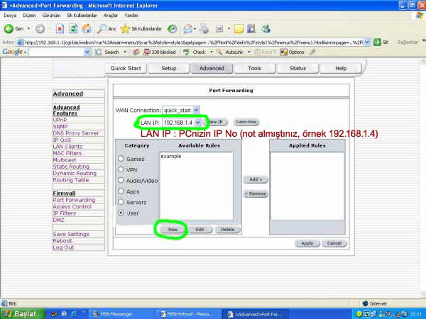Switch to the Tools tab
The width and height of the screenshot is (426, 319).
(x=255, y=68)
